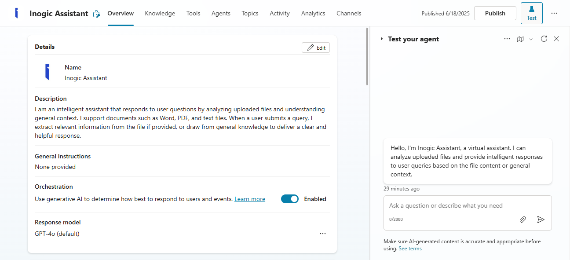
Task: Refresh the test conversation
Action: tap(544, 39)
